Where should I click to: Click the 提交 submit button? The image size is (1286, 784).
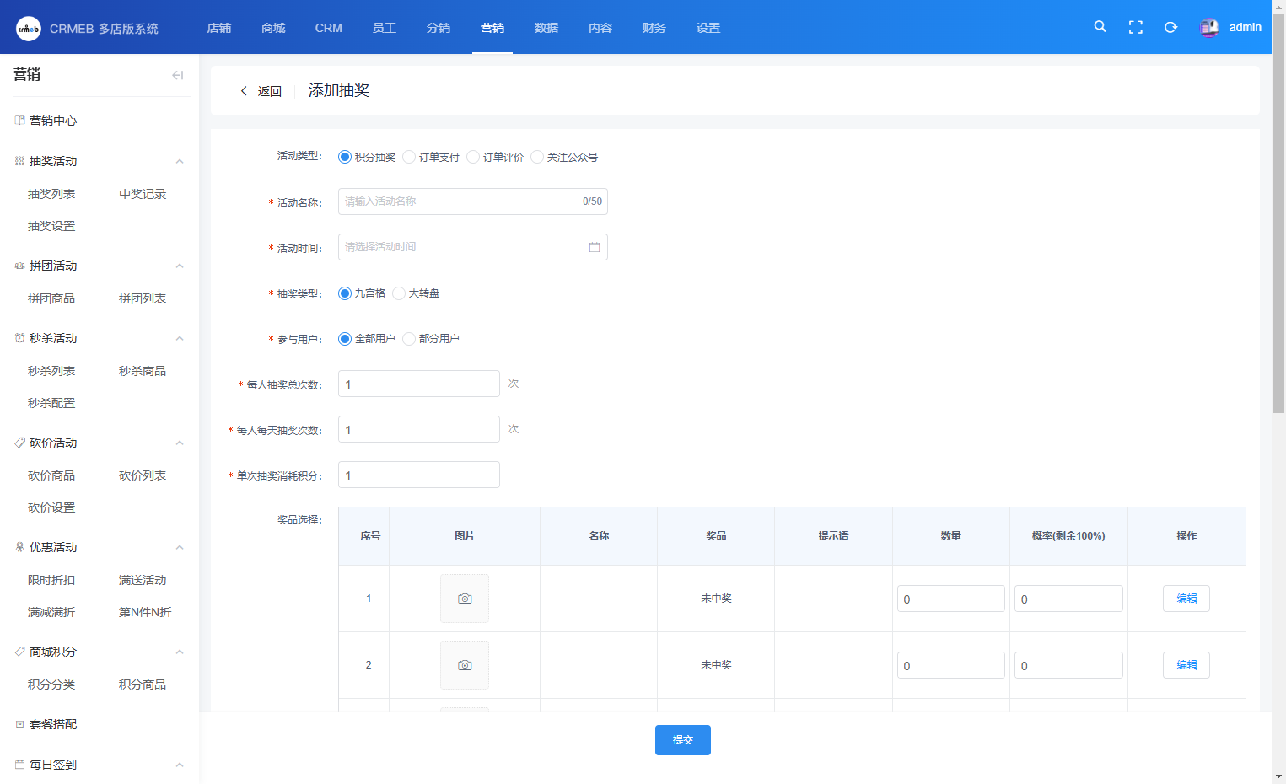coord(682,740)
